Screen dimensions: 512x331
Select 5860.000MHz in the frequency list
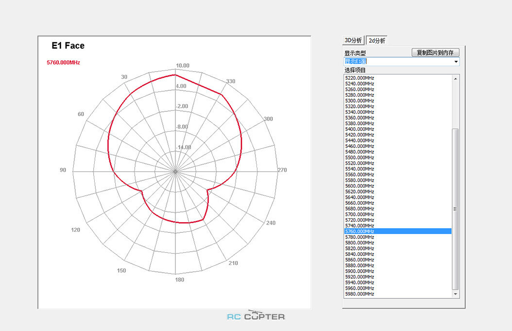[398, 260]
